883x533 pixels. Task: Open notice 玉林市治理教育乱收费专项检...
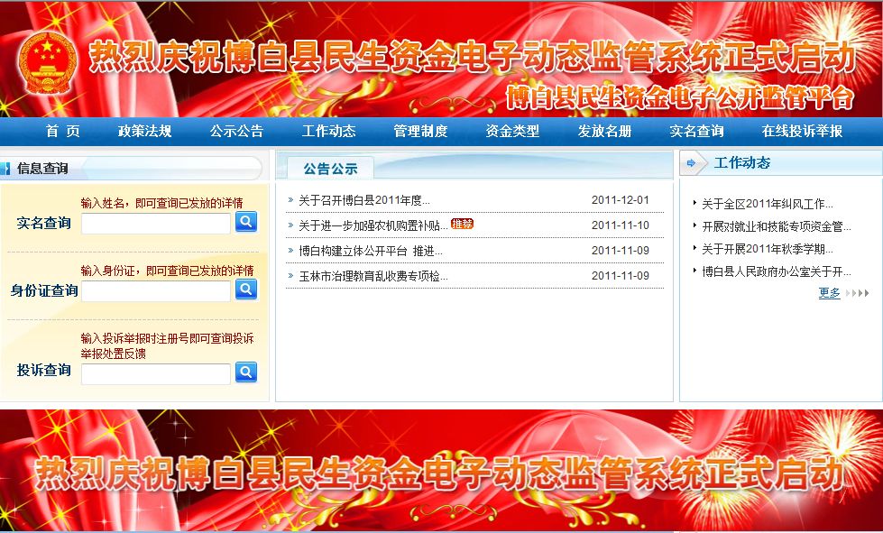[x=373, y=276]
